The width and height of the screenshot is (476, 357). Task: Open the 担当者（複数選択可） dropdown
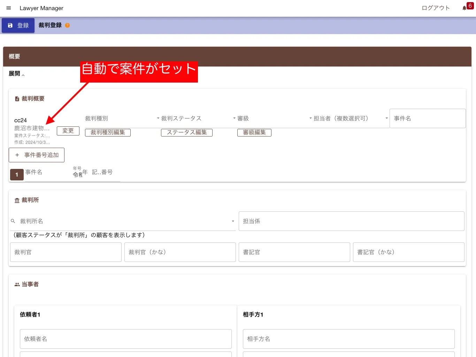tap(351, 118)
